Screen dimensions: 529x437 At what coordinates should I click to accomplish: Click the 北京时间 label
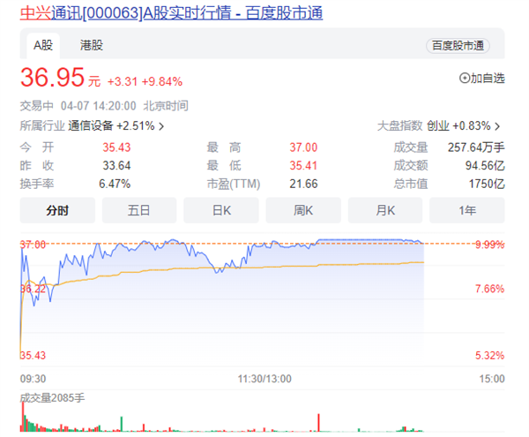click(x=166, y=106)
